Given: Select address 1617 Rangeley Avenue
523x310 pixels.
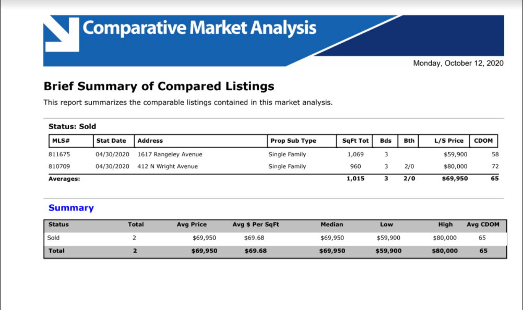Looking at the screenshot, I should [170, 155].
